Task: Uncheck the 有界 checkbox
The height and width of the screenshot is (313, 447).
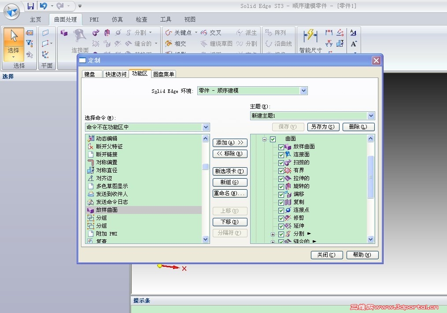Action: coord(281,171)
